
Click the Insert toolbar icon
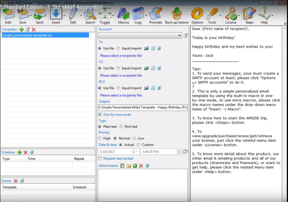56,16
